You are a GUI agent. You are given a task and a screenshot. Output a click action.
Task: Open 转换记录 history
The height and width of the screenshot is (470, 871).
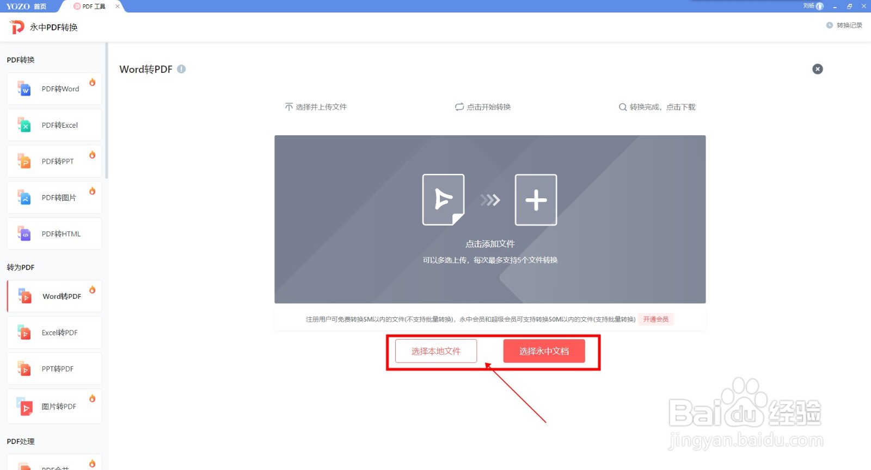tap(844, 25)
